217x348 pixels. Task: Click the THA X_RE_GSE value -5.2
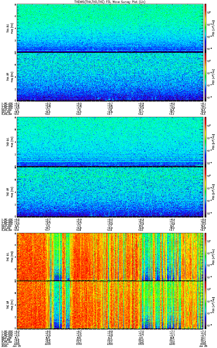(x=17, y=103)
